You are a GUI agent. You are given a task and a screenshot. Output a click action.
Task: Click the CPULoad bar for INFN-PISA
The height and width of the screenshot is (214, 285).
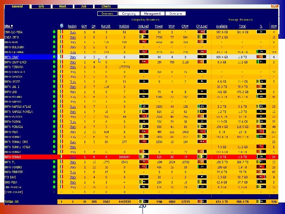coord(202,132)
